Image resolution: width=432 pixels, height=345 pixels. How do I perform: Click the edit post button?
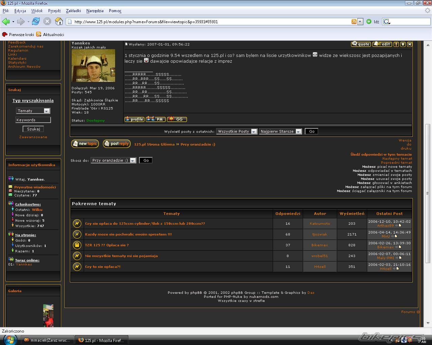point(382,44)
